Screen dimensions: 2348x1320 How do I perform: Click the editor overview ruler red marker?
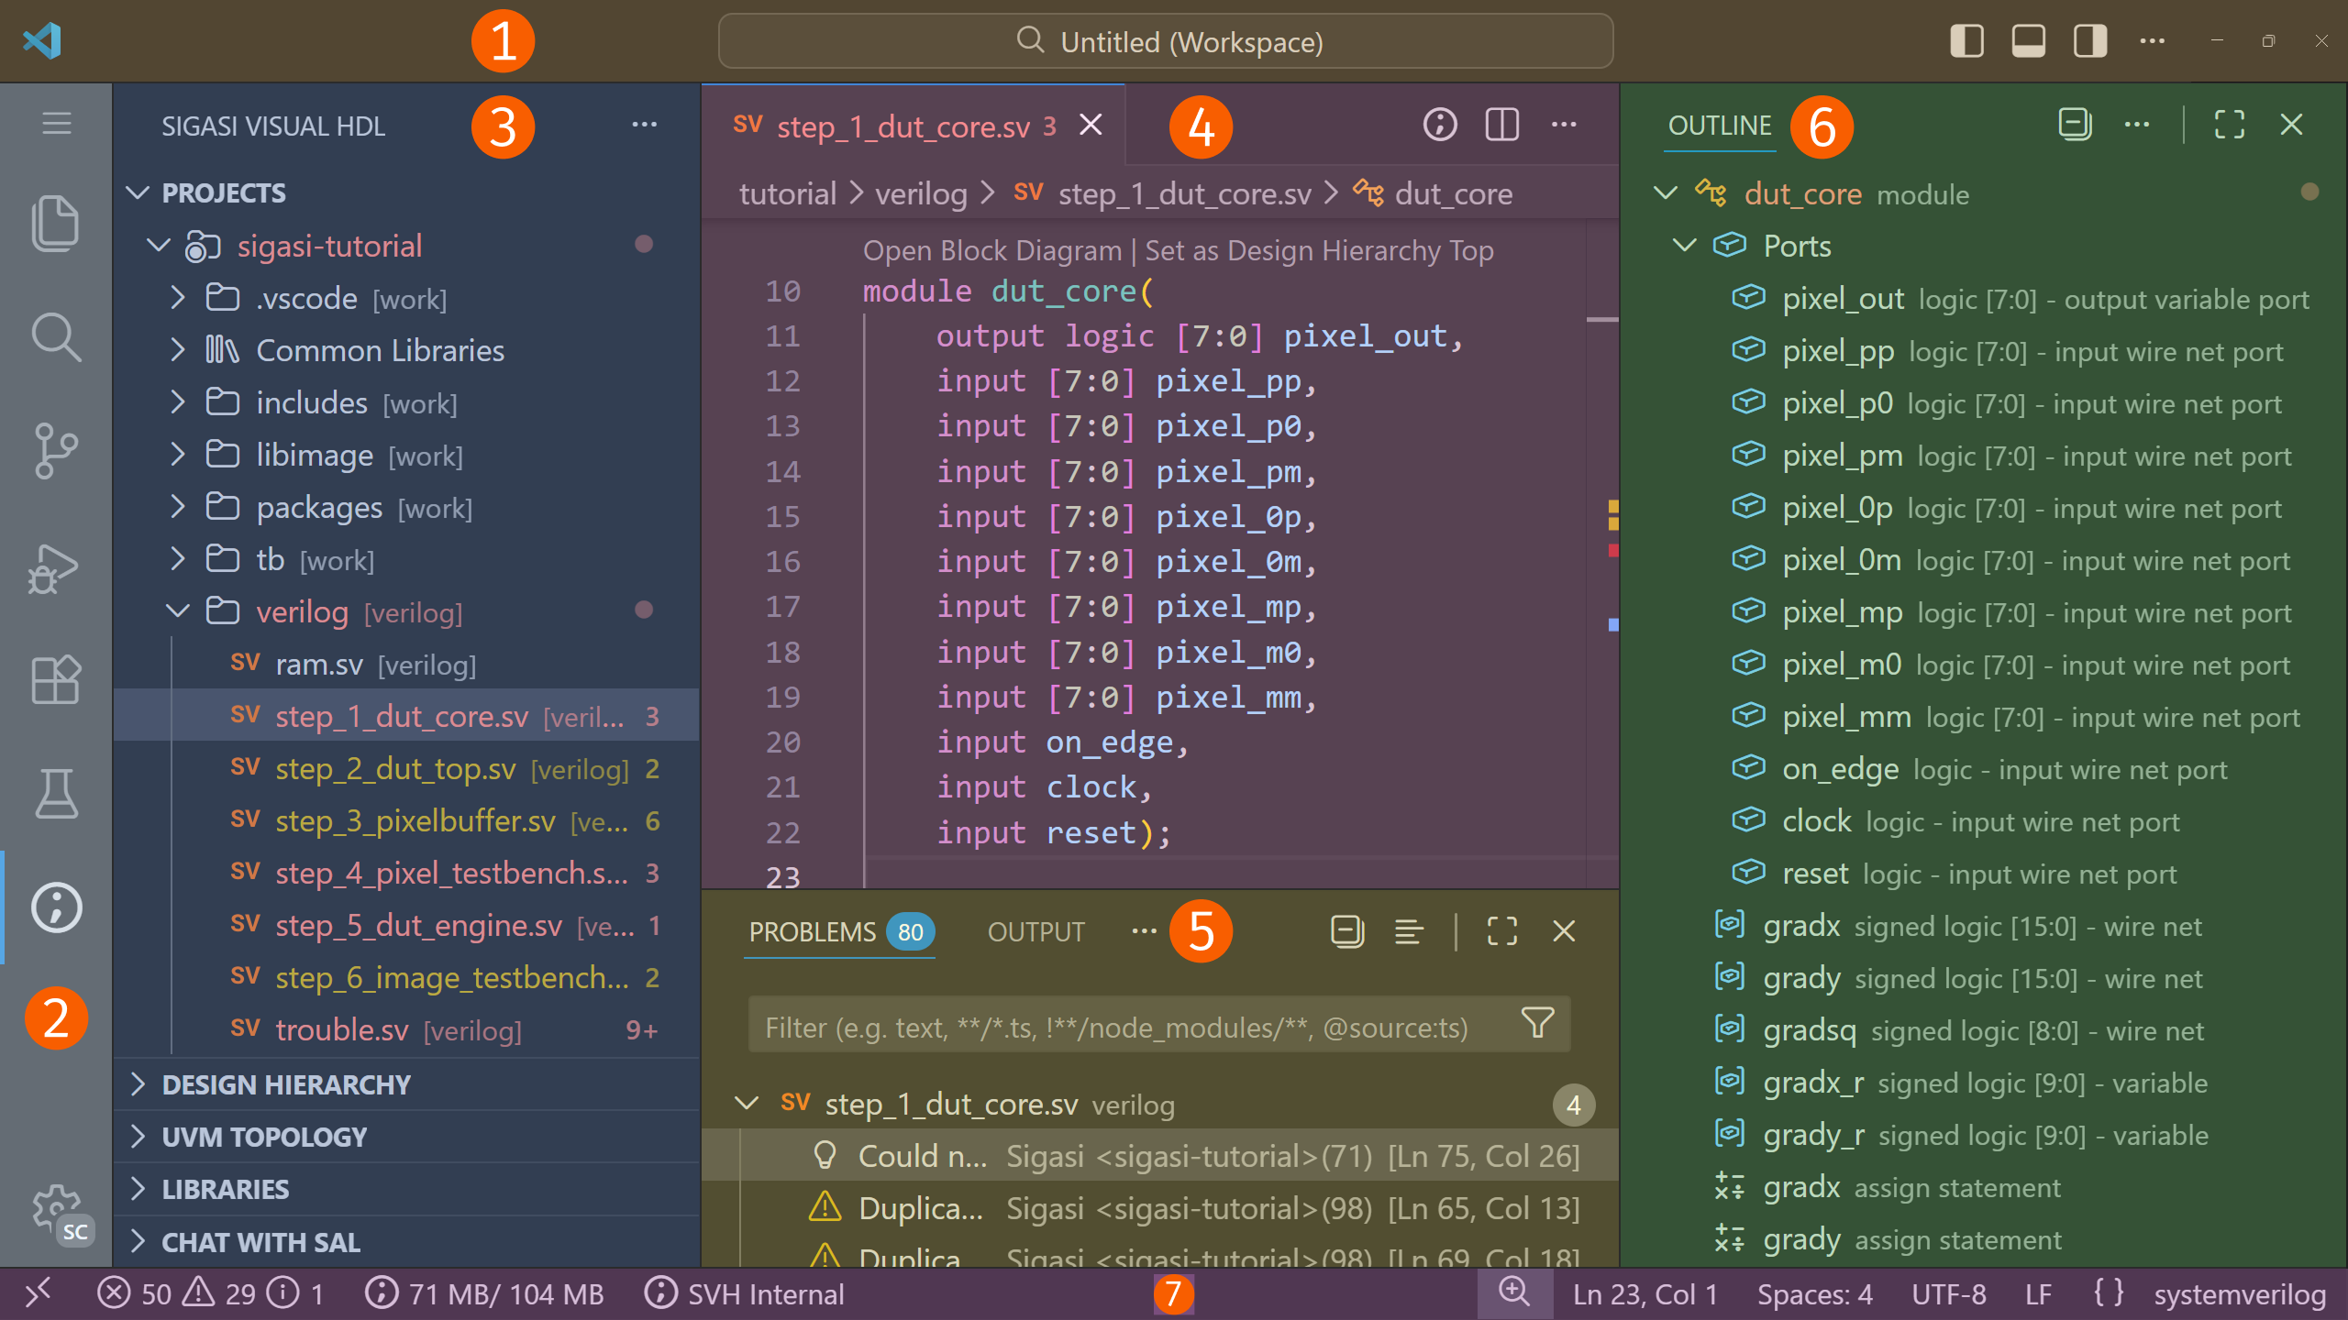pyautogui.click(x=1612, y=550)
